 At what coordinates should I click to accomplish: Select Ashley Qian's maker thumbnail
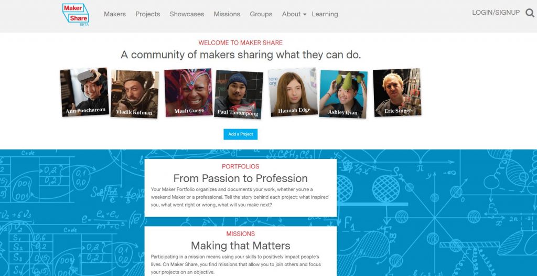point(343,94)
